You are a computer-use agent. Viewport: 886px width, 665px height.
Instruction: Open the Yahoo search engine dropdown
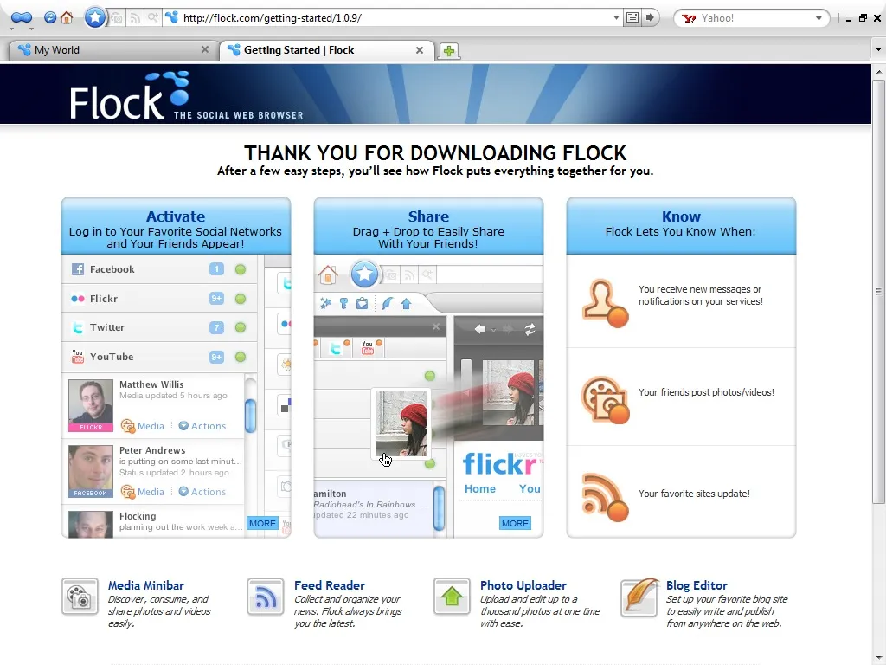(818, 17)
